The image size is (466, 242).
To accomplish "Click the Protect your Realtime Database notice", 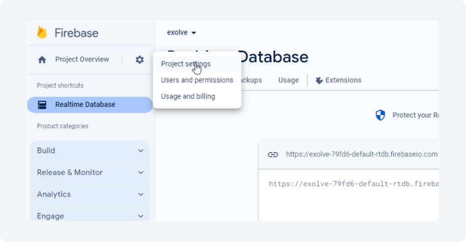I will [x=415, y=115].
